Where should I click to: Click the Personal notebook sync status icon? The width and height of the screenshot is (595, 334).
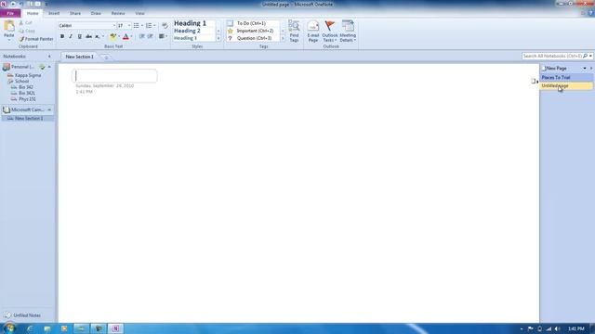[42, 67]
